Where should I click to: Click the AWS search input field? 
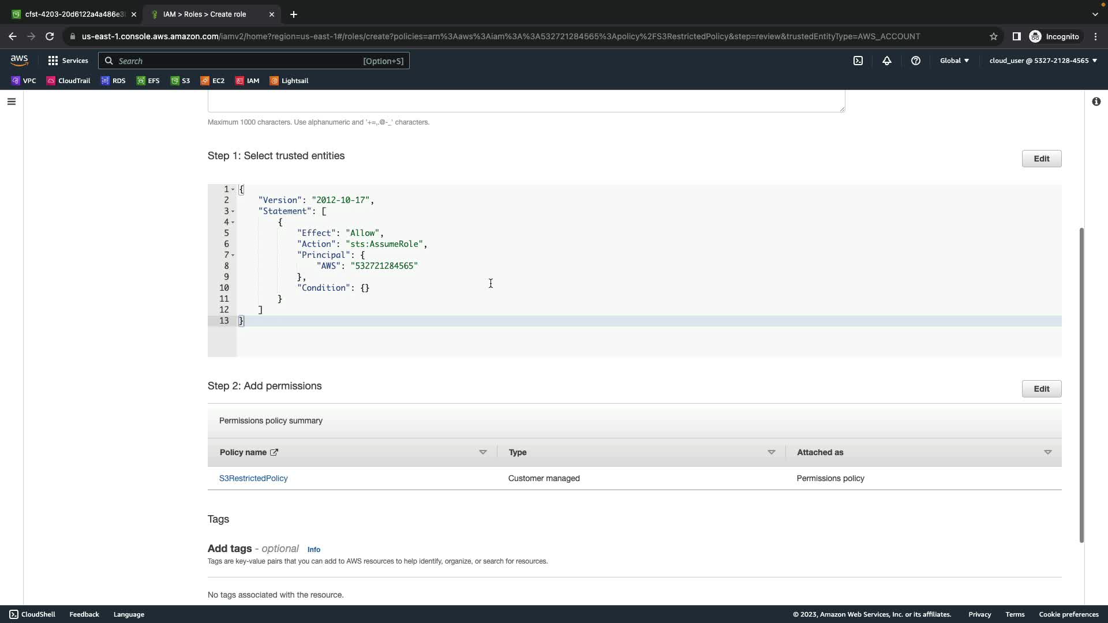pos(254,61)
